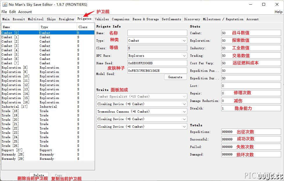
Task: Open the Type dropdown showing Combat
Action: pos(157,41)
